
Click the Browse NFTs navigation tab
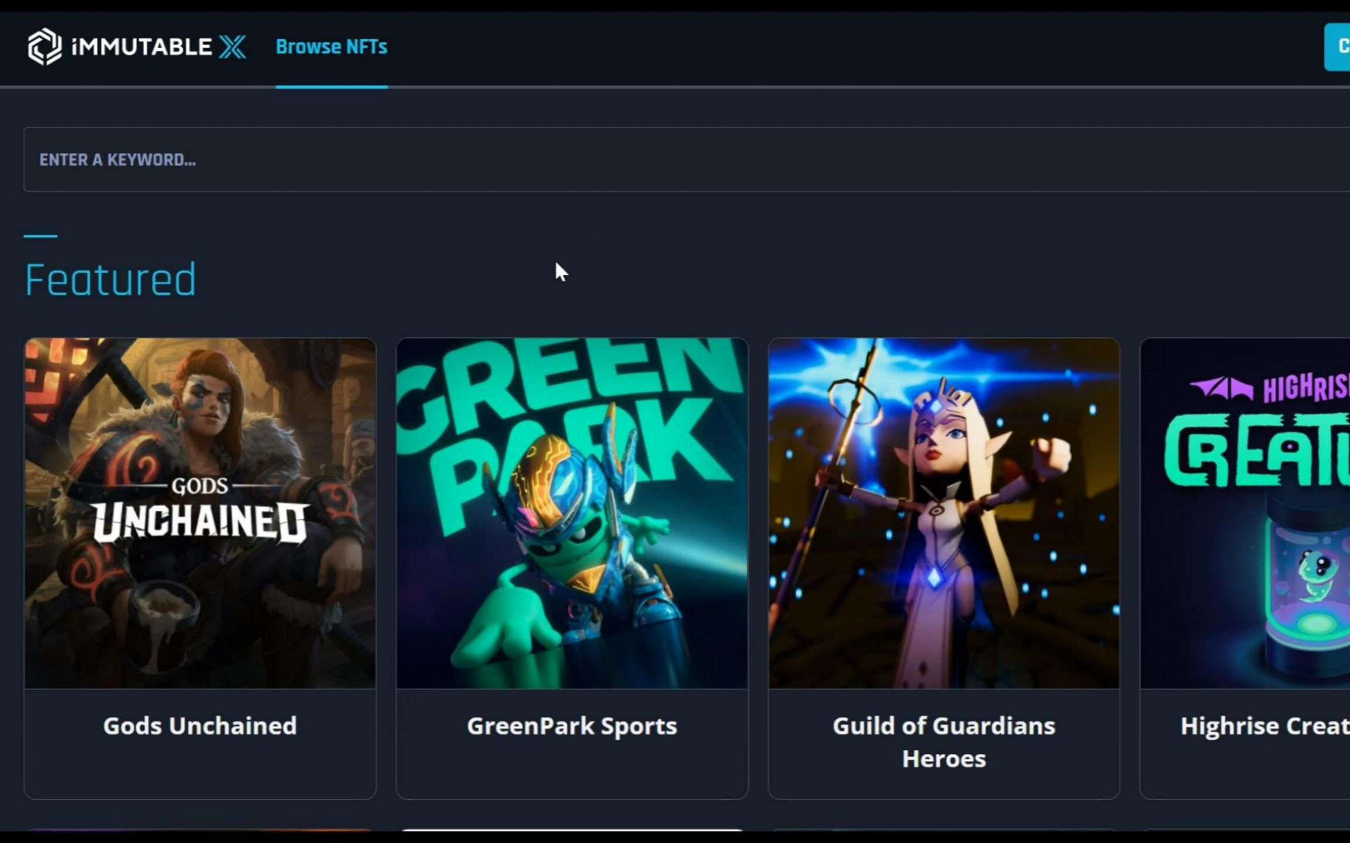coord(332,46)
